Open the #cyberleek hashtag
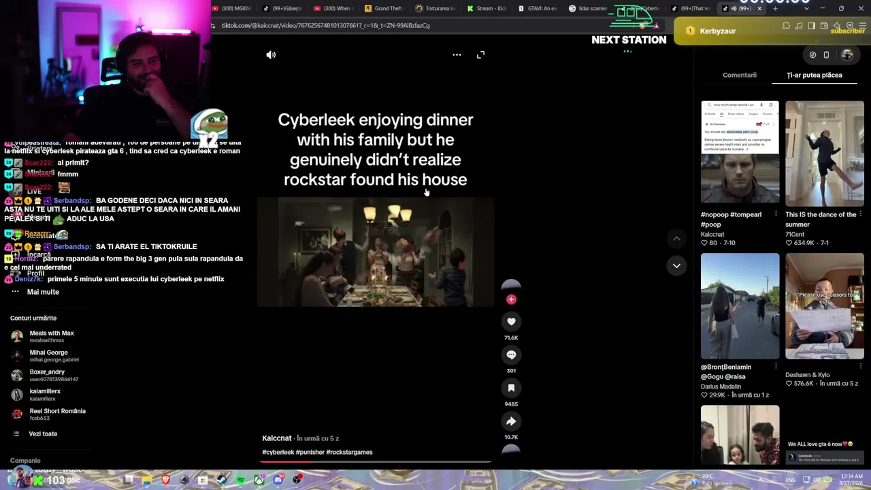Image resolution: width=871 pixels, height=490 pixels. [278, 452]
